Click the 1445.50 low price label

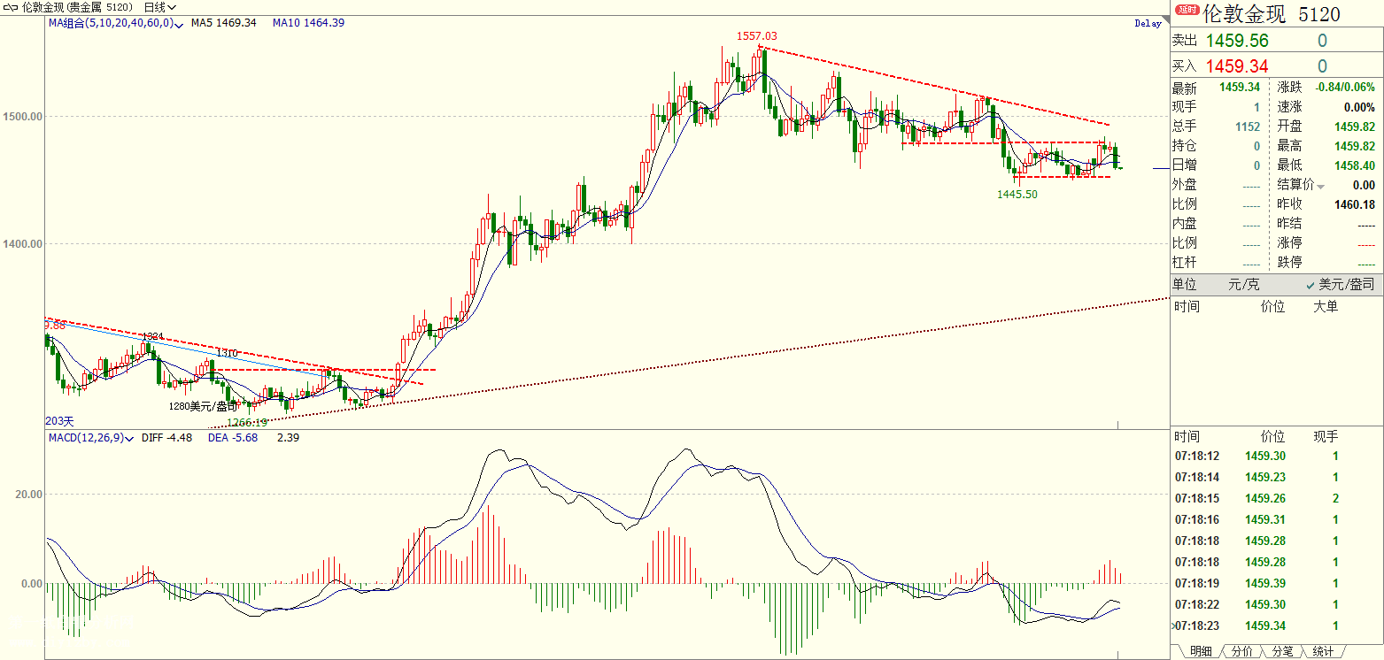(x=1017, y=194)
